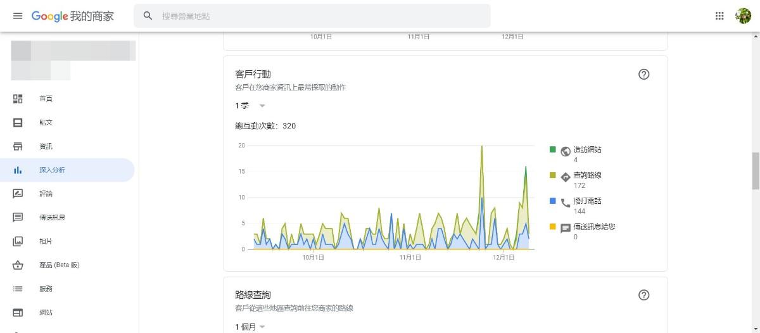Click the blue 撥打電話 legend swatch
Viewport: 760px width, 333px height.
click(553, 201)
